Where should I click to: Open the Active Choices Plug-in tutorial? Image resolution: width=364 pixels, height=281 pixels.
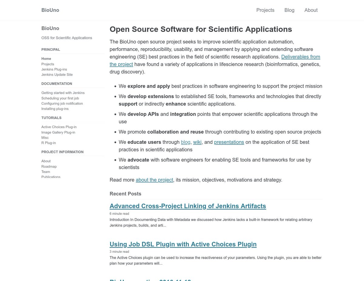tap(59, 127)
